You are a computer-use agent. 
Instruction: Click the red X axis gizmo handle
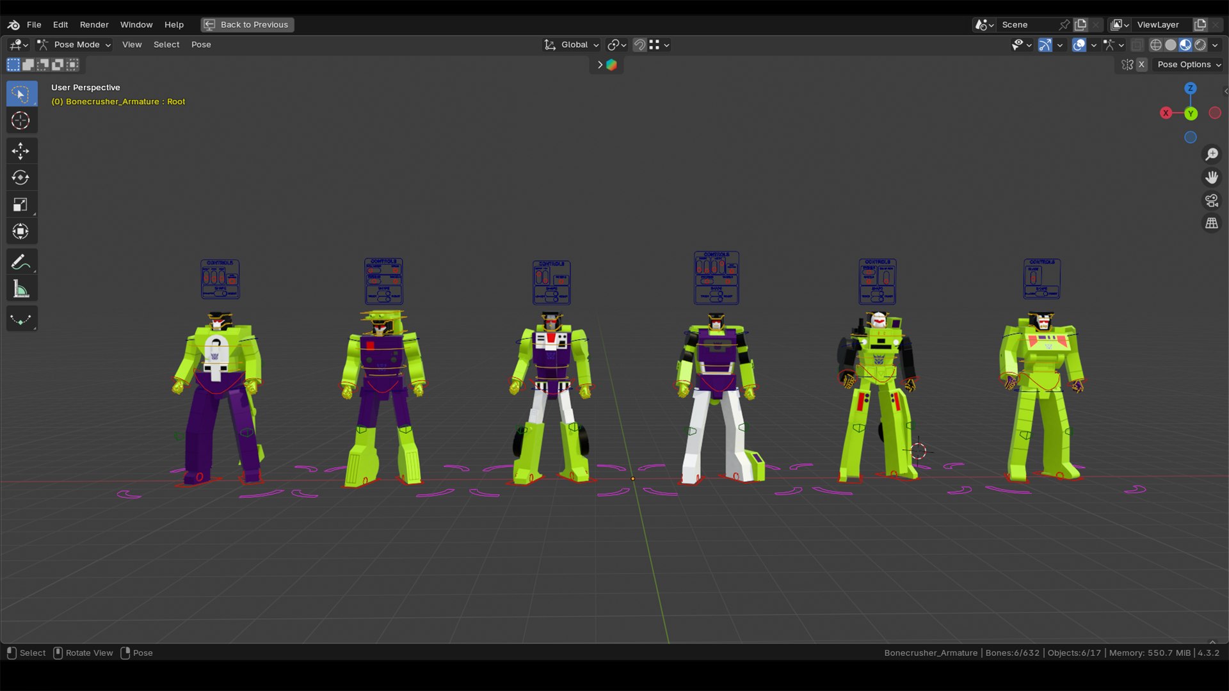tap(1166, 113)
